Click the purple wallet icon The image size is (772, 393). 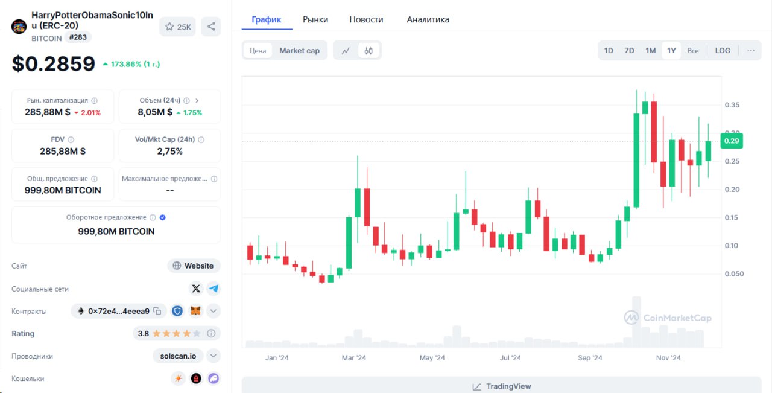click(214, 379)
